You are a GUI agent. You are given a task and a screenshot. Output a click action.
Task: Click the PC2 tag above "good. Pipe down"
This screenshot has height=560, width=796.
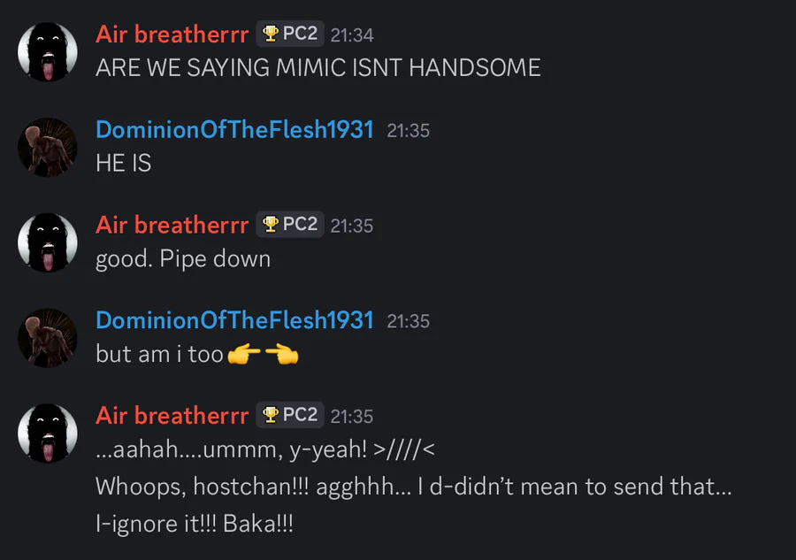290,225
